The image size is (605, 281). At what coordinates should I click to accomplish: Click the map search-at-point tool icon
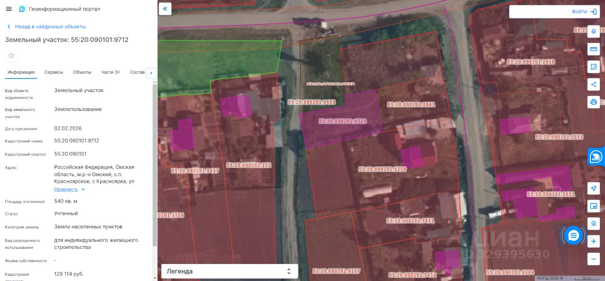point(594,223)
